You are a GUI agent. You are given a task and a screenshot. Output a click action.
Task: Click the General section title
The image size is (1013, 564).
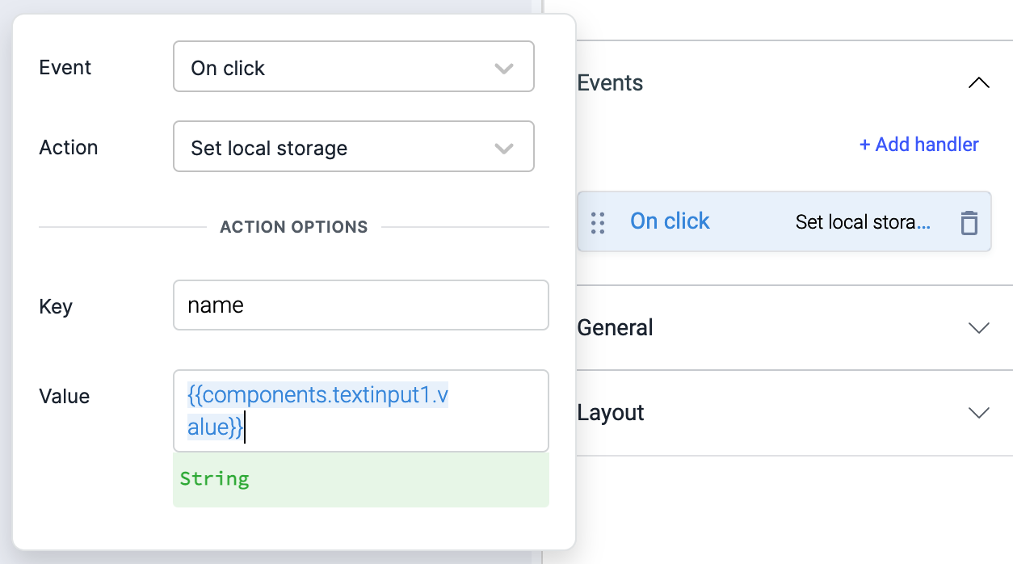click(615, 327)
